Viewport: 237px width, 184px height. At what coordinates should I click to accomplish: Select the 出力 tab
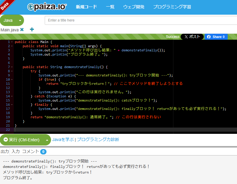(x=5, y=151)
